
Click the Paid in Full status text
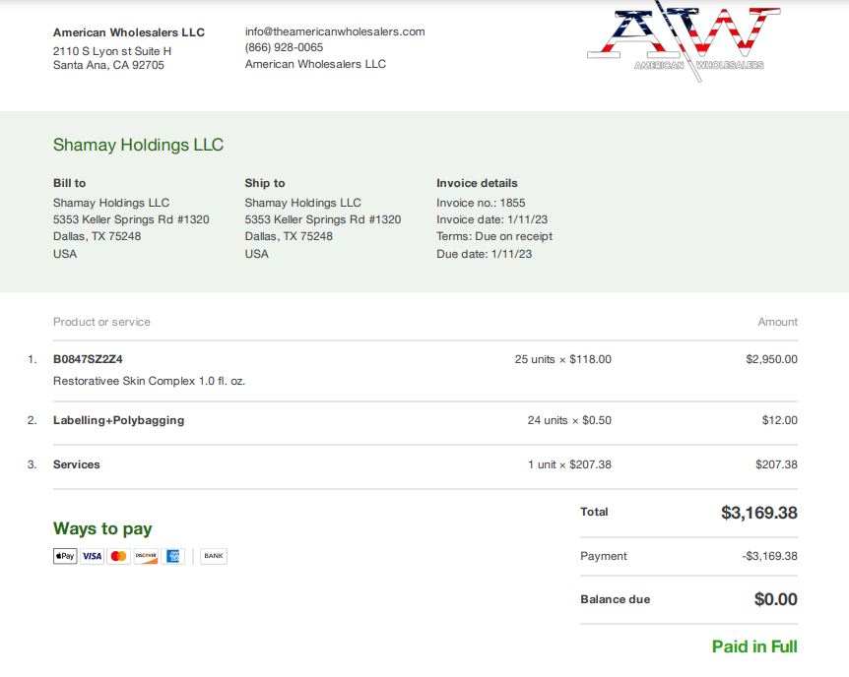[754, 646]
